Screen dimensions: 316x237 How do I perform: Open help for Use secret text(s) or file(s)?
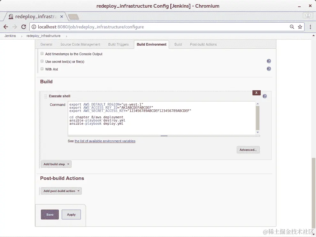tap(269, 61)
